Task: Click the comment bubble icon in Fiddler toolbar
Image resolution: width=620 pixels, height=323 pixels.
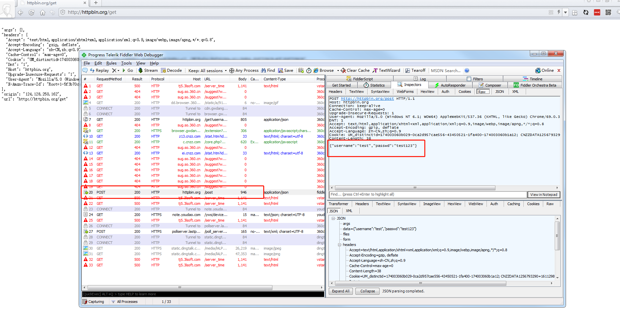Action: [85, 70]
